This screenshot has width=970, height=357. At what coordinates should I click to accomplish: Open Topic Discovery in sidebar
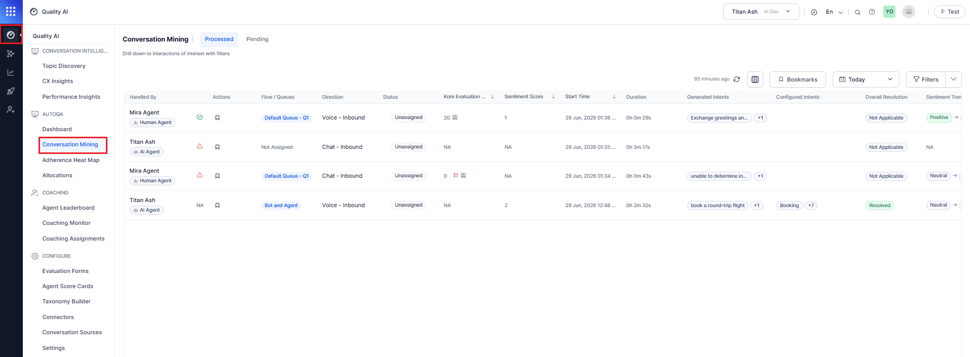click(x=64, y=66)
